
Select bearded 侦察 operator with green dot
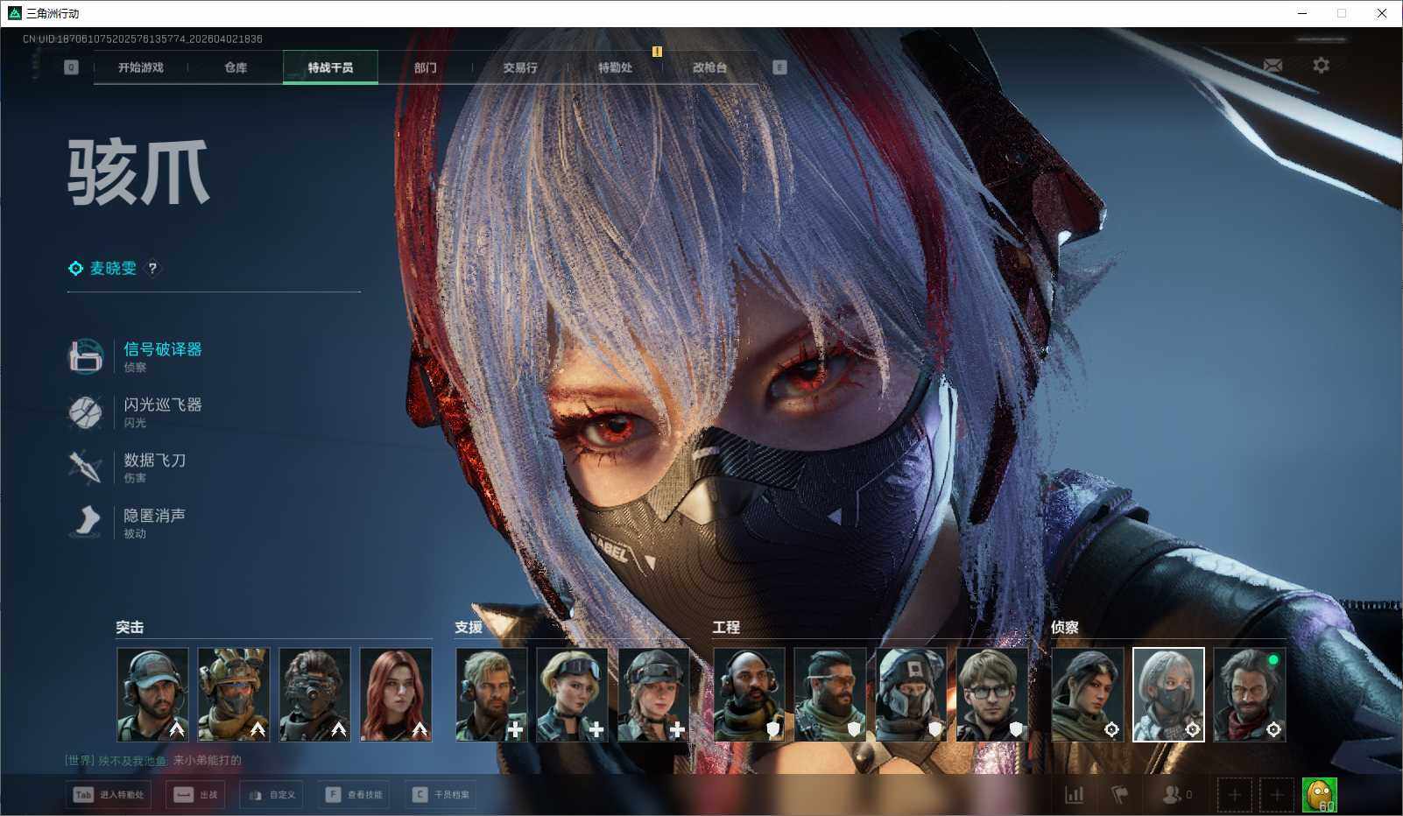[x=1250, y=694]
